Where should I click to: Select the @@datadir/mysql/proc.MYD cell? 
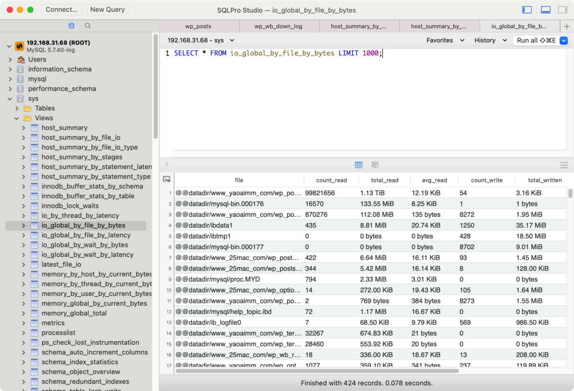(x=239, y=279)
